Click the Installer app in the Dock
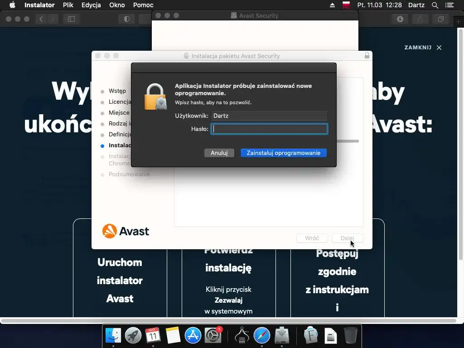The image size is (464, 348). [282, 336]
